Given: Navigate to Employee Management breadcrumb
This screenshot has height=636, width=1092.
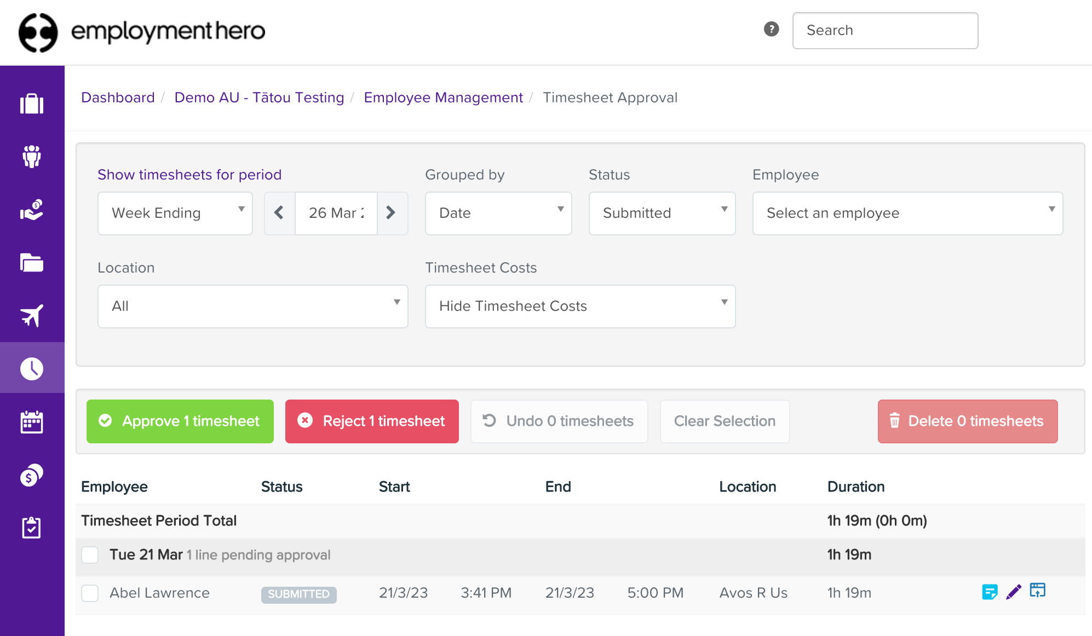Looking at the screenshot, I should [443, 97].
